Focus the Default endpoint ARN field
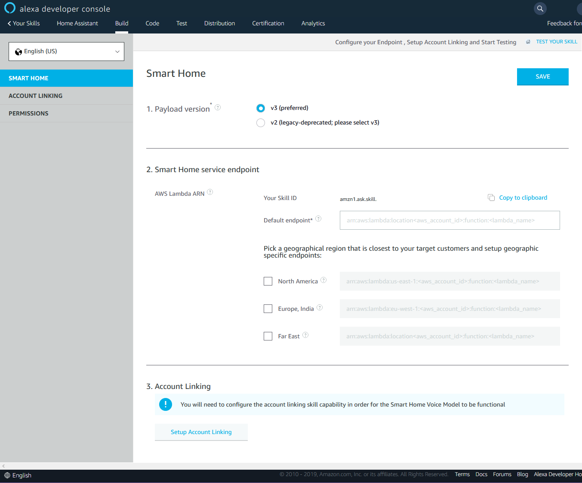 [450, 220]
